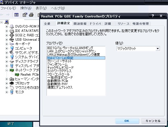Open the ファイル(F) menu

8,8
